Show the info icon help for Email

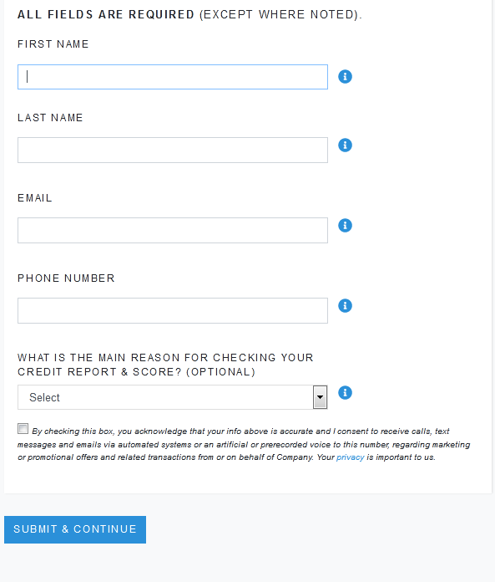(345, 225)
